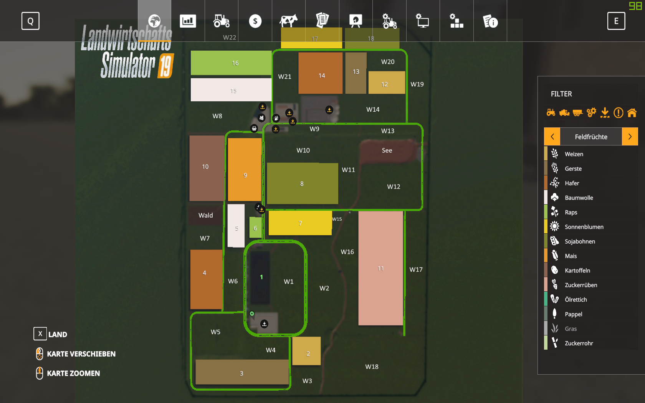Open the monitor-with-gear general settings tab

(423, 21)
